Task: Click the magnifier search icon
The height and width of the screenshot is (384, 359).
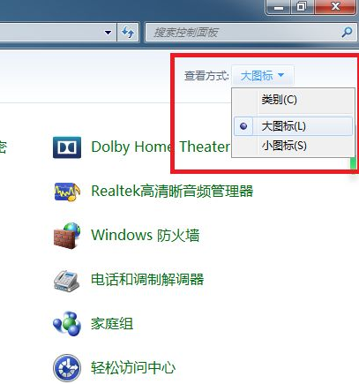Action: pyautogui.click(x=347, y=32)
